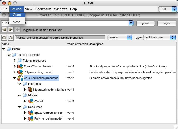Click ver 2 value for As cured lamina

71,78
